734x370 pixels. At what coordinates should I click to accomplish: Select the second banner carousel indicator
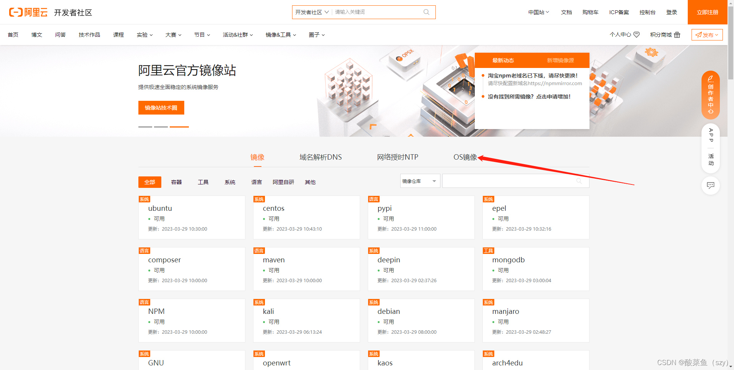pos(161,127)
